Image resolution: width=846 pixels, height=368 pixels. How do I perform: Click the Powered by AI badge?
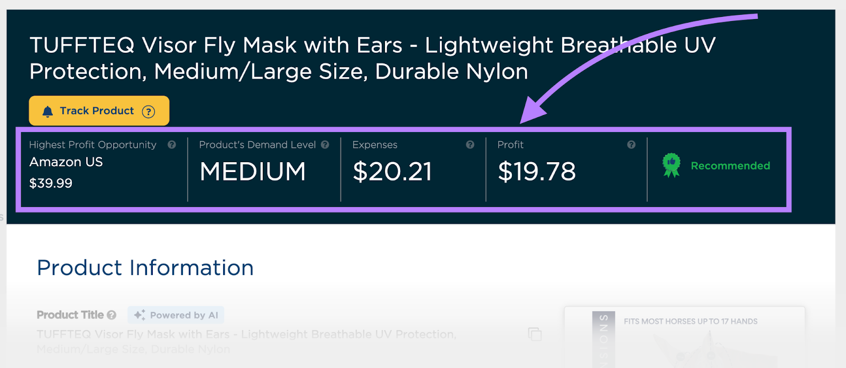tap(176, 315)
